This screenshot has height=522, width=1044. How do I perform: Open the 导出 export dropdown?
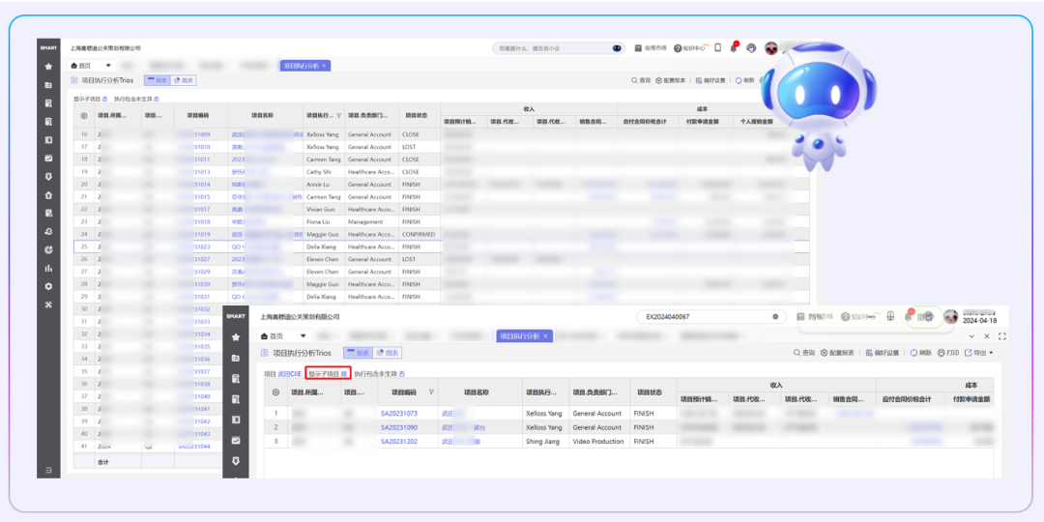tap(982, 353)
